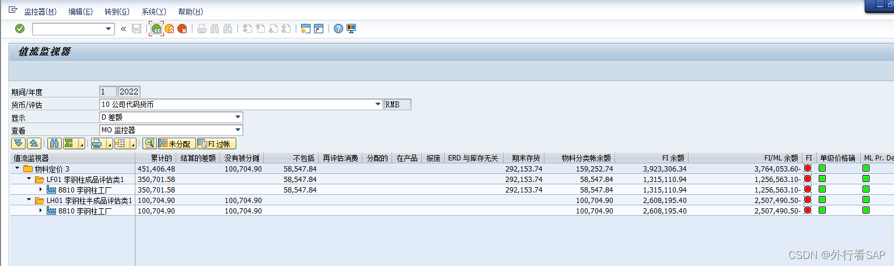Viewport: 894px width, 266px height.
Task: Click the Previous Page icon
Action: 260,29
